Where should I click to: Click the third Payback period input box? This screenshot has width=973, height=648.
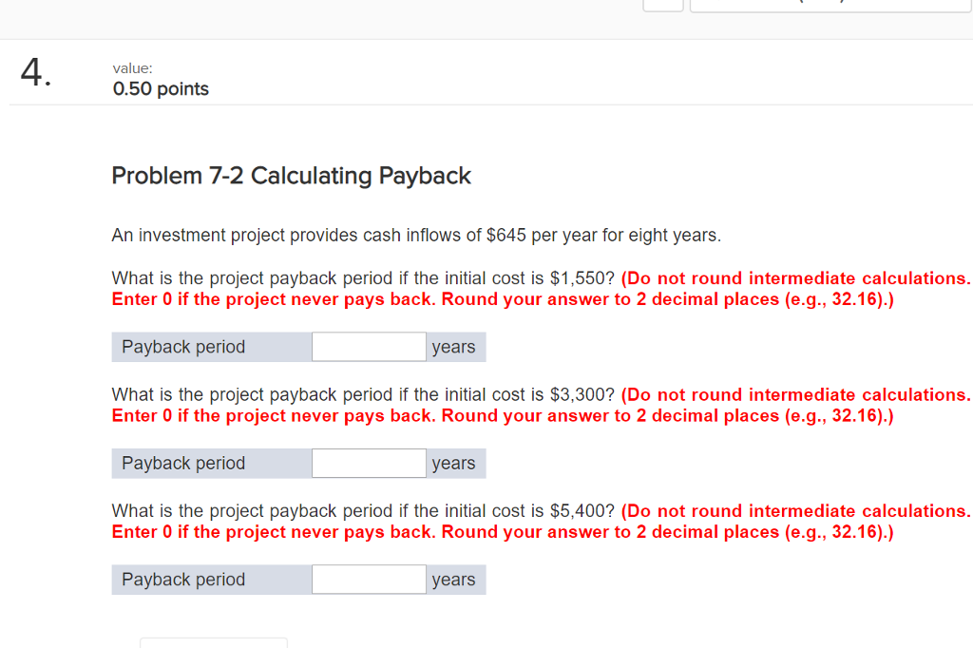pyautogui.click(x=369, y=579)
